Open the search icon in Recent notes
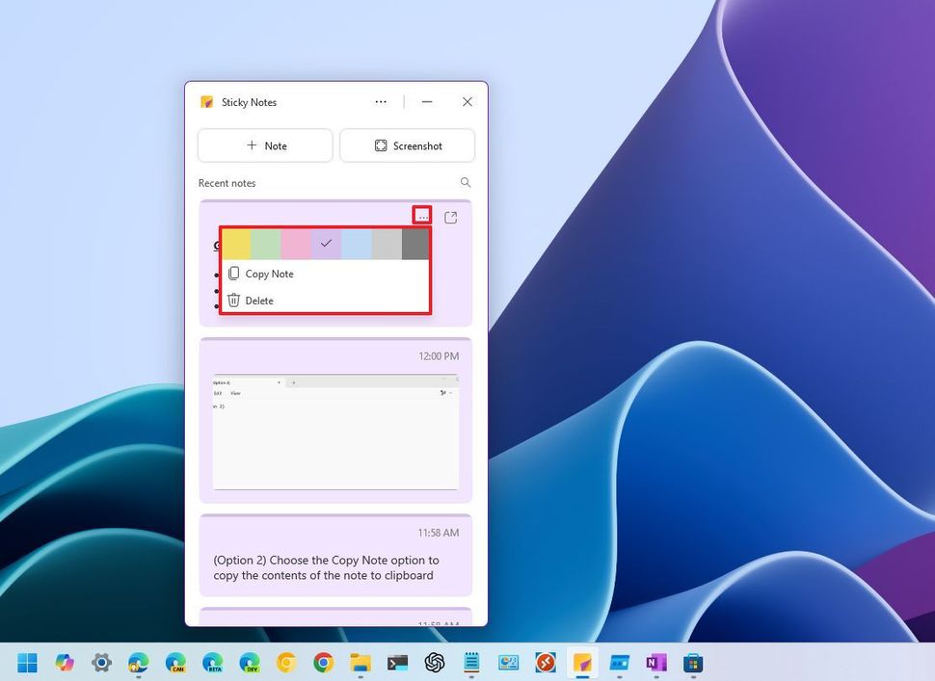The width and height of the screenshot is (935, 681). point(465,182)
